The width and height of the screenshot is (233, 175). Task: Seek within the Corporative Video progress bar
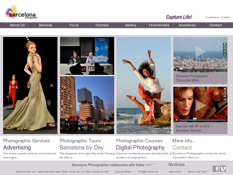[x=200, y=70]
